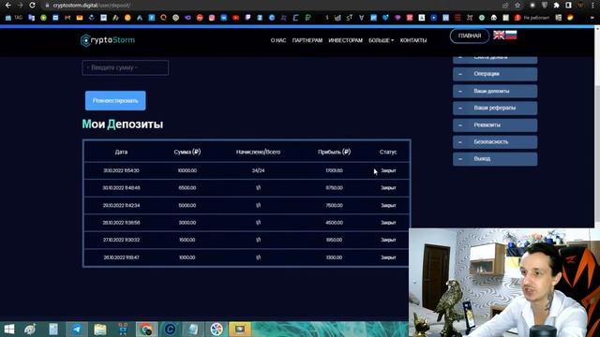Click the '6500.00' deposit amount cell
600x337 pixels.
tap(187, 188)
